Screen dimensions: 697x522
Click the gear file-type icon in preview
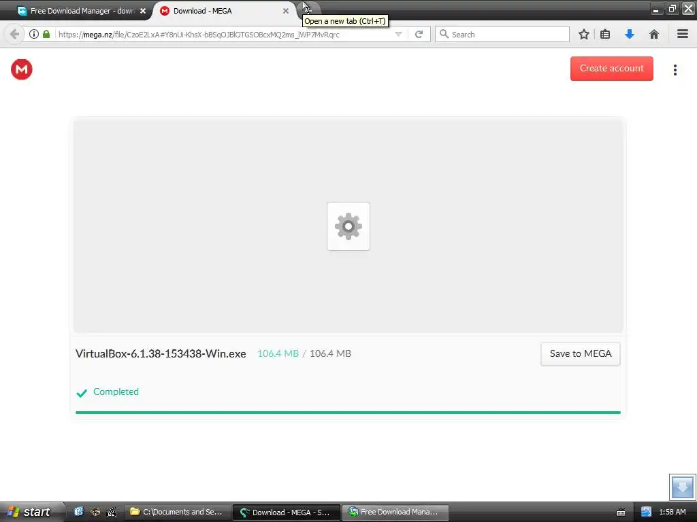tap(348, 226)
